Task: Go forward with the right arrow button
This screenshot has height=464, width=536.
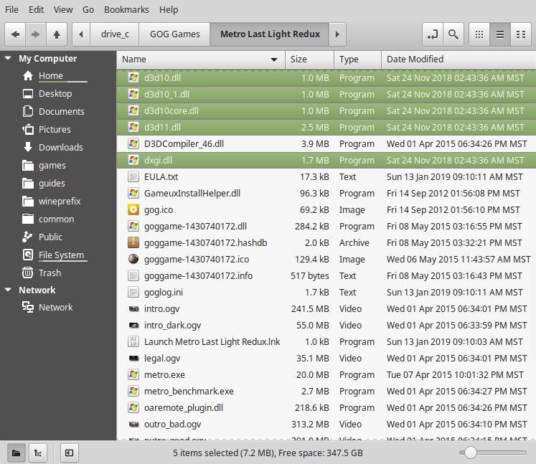Action: [x=36, y=34]
